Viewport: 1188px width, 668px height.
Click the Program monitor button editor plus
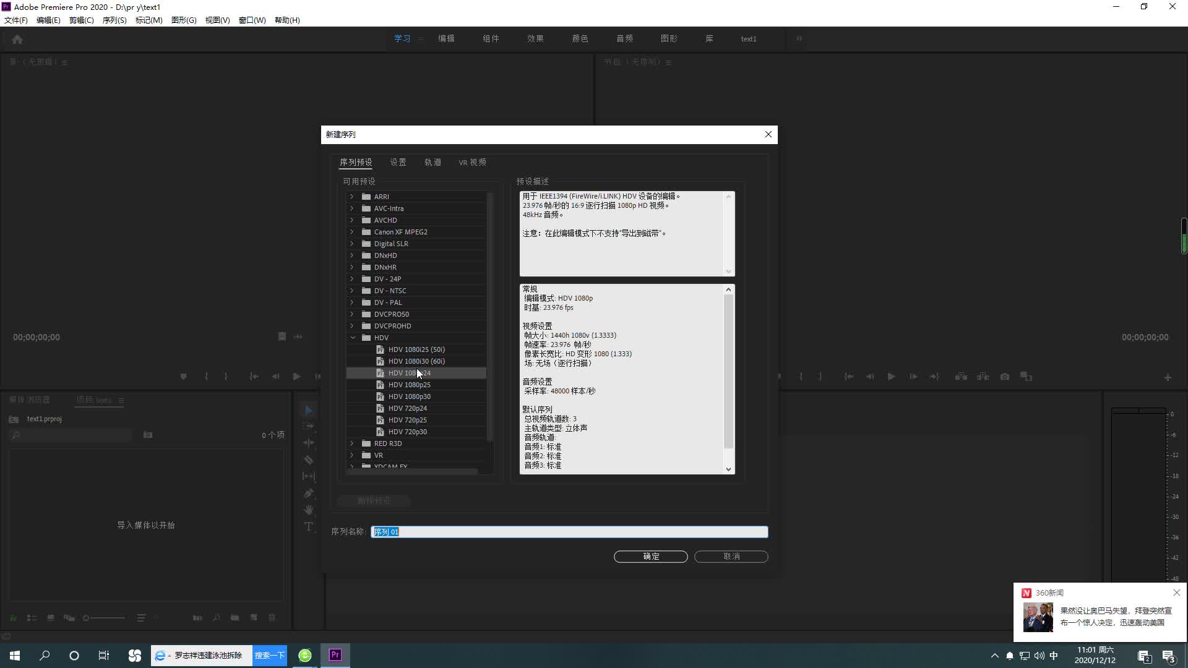tap(1168, 377)
